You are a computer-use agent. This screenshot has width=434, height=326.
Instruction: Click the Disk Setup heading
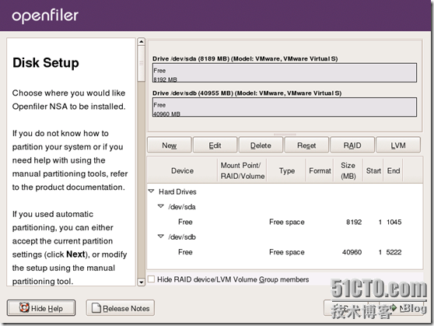pyautogui.click(x=46, y=62)
